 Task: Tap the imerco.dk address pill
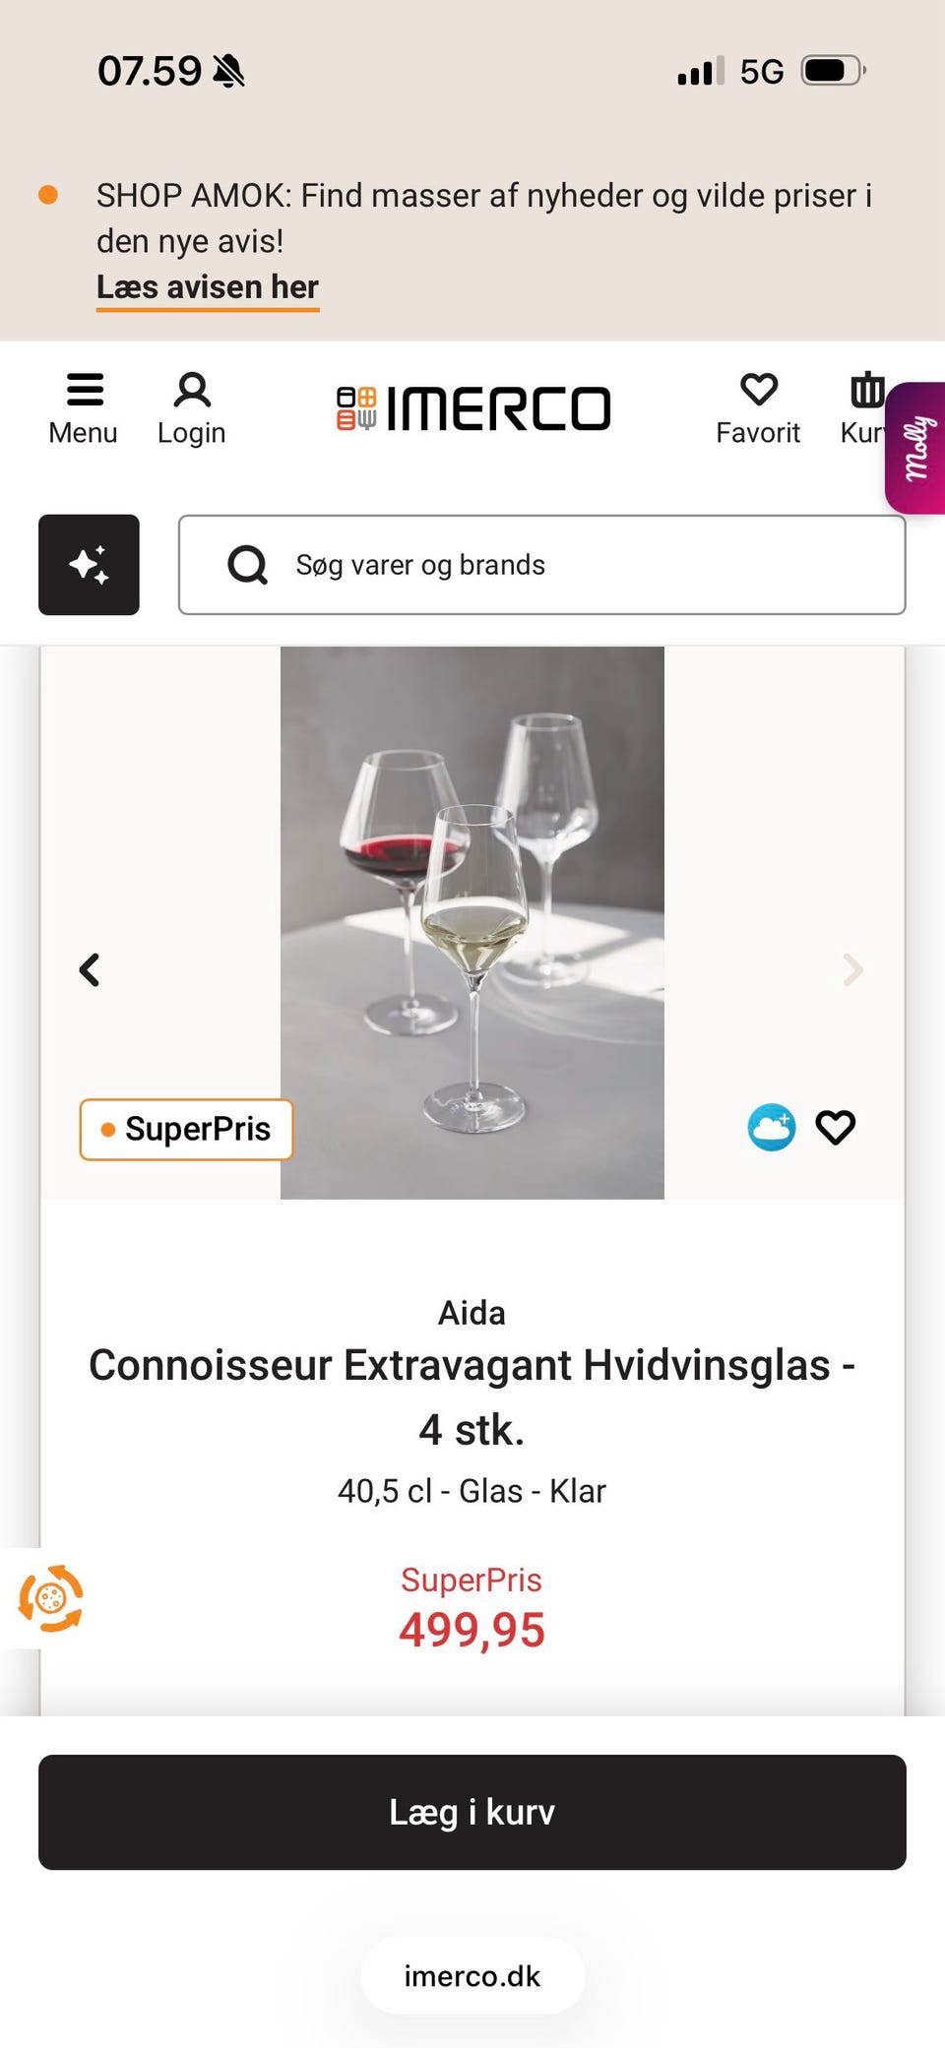472,1976
